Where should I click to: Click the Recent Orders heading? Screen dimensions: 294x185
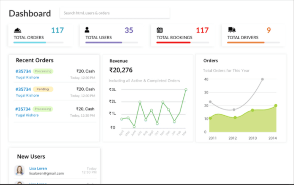point(35,60)
